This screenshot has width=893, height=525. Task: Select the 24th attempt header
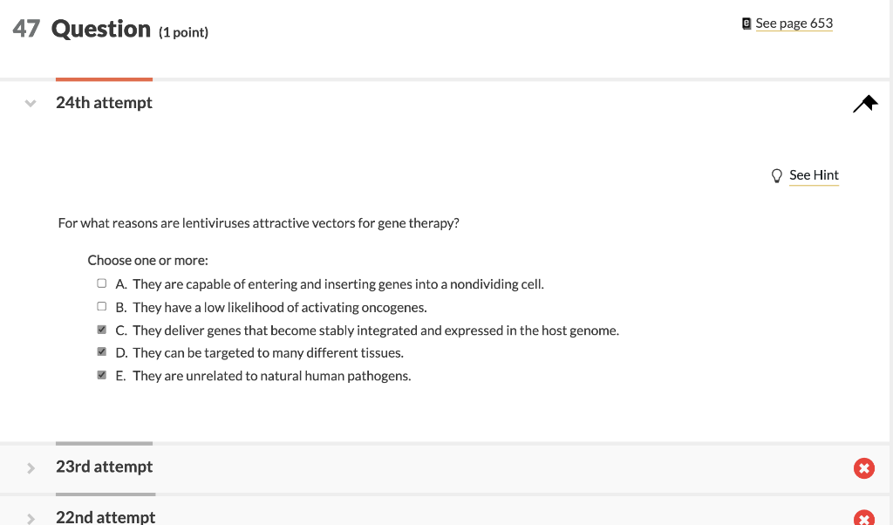[x=104, y=103]
